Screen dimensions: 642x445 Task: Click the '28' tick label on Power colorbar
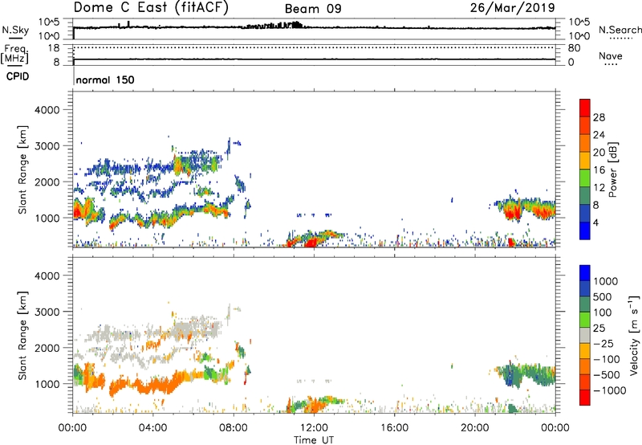[x=599, y=117]
